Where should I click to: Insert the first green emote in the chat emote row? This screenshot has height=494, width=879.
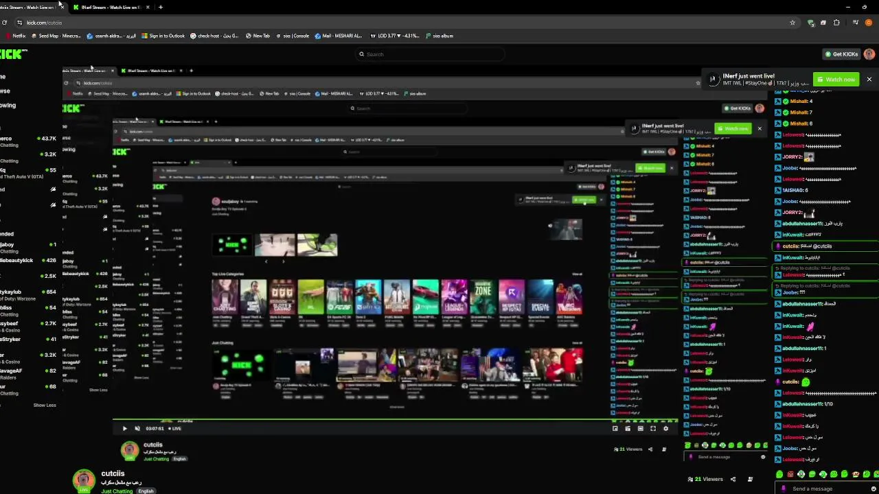(x=779, y=474)
